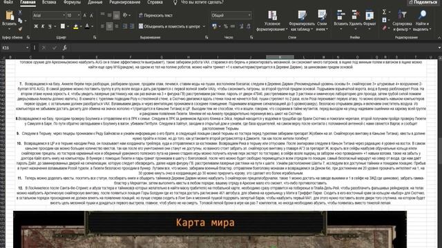This screenshot has width=442, height=248.
Task: Open the Arial font name dropdown
Action: click(64, 15)
